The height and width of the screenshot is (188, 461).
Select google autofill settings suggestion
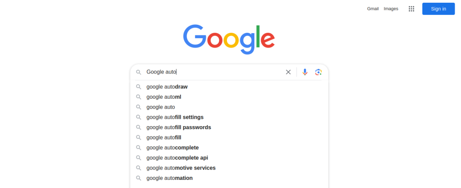(229, 117)
